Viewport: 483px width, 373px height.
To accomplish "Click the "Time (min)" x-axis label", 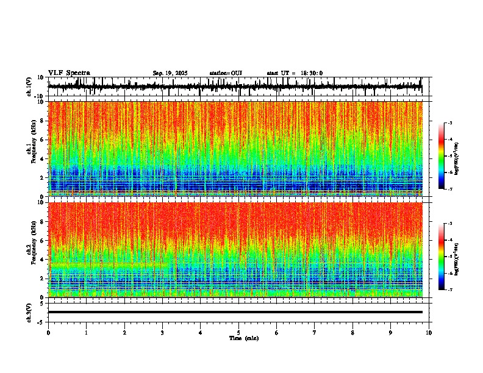I will click(244, 338).
